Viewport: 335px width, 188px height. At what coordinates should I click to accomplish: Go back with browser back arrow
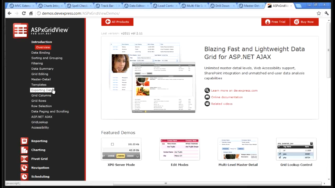10,13
